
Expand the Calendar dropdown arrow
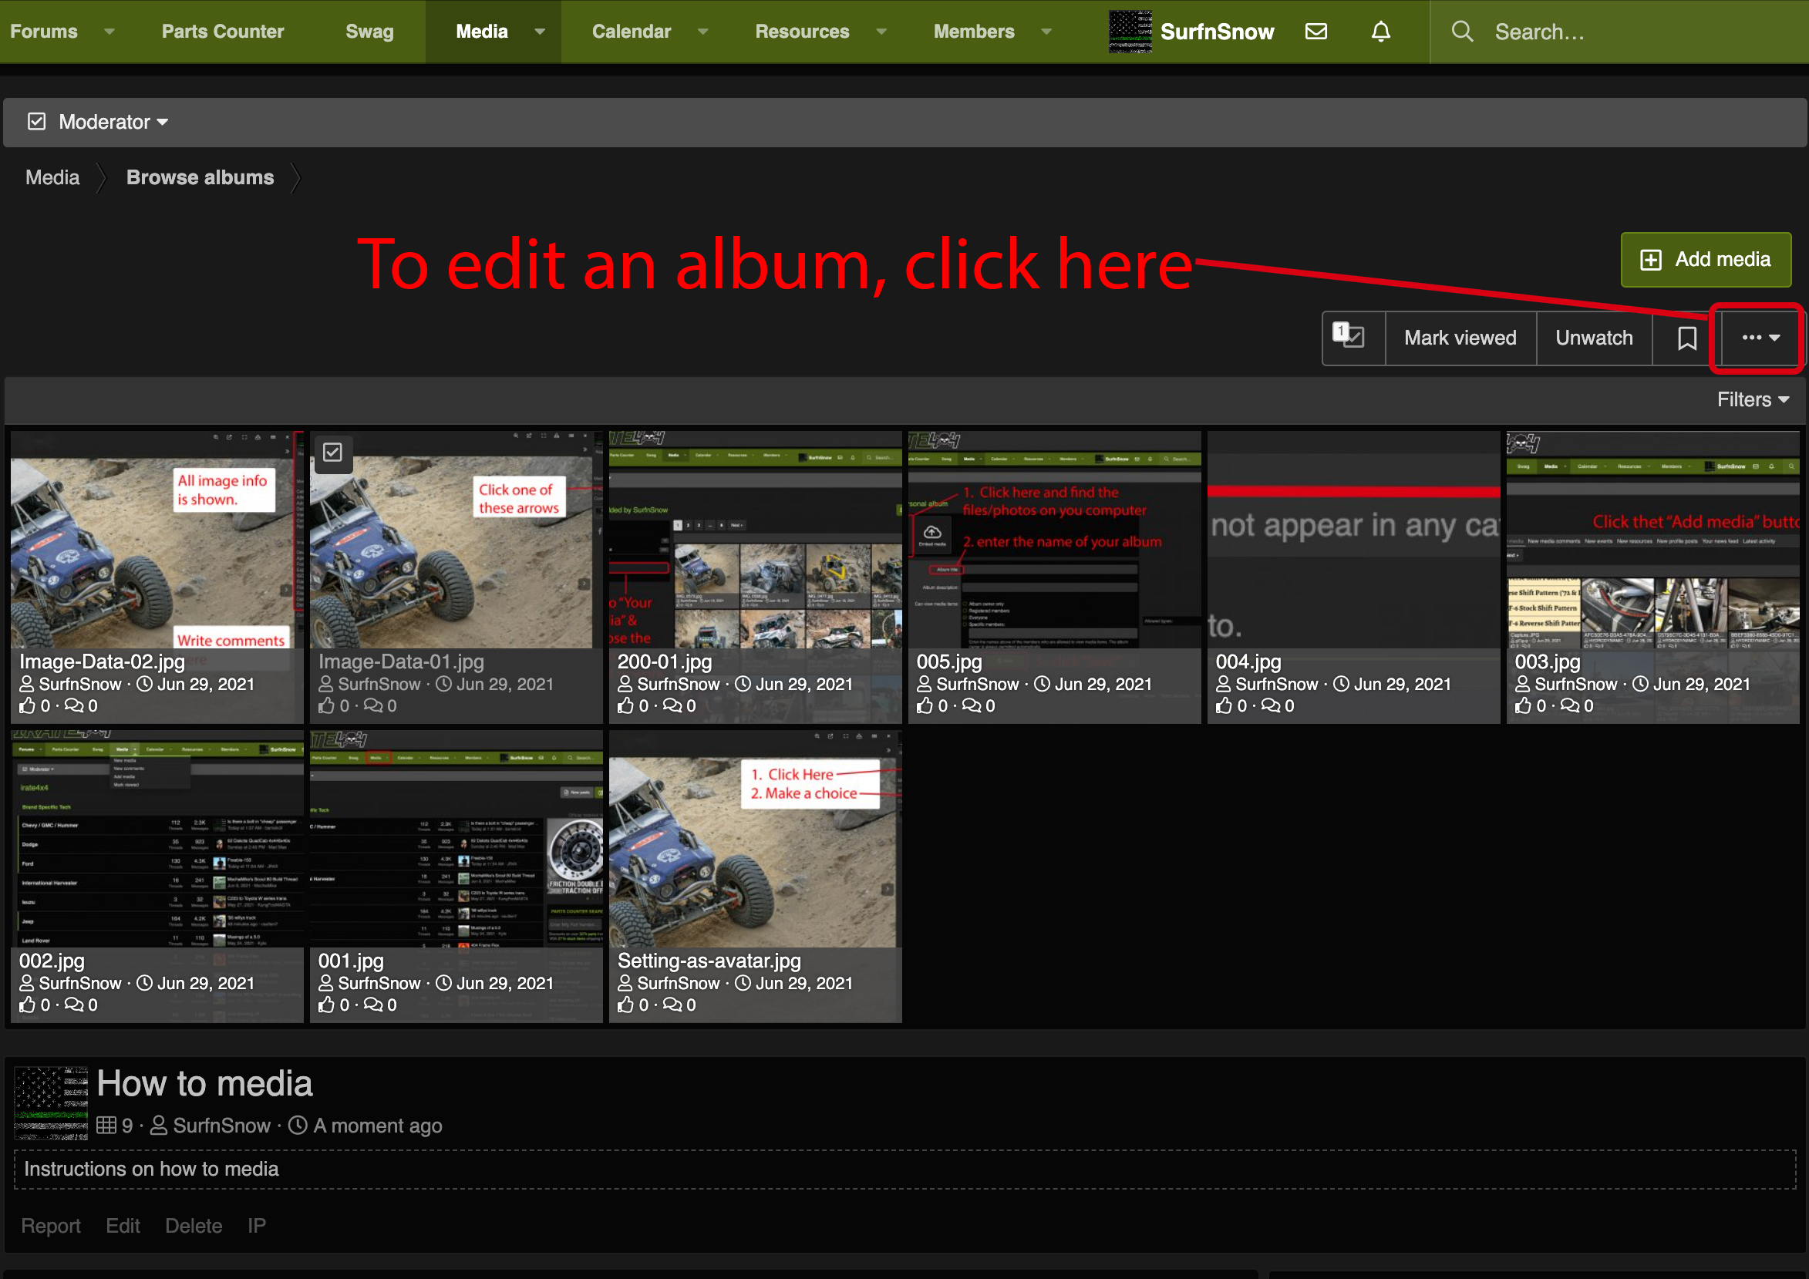point(702,32)
